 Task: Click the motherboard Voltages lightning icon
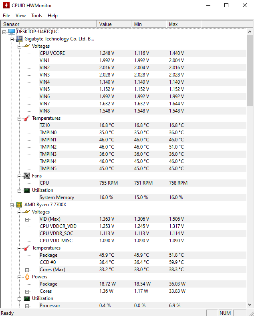point(27,46)
